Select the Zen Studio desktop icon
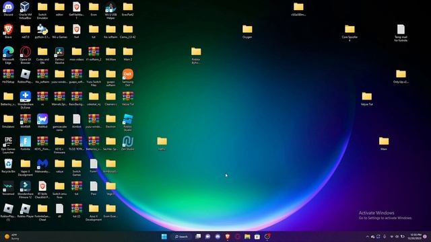 [128, 143]
